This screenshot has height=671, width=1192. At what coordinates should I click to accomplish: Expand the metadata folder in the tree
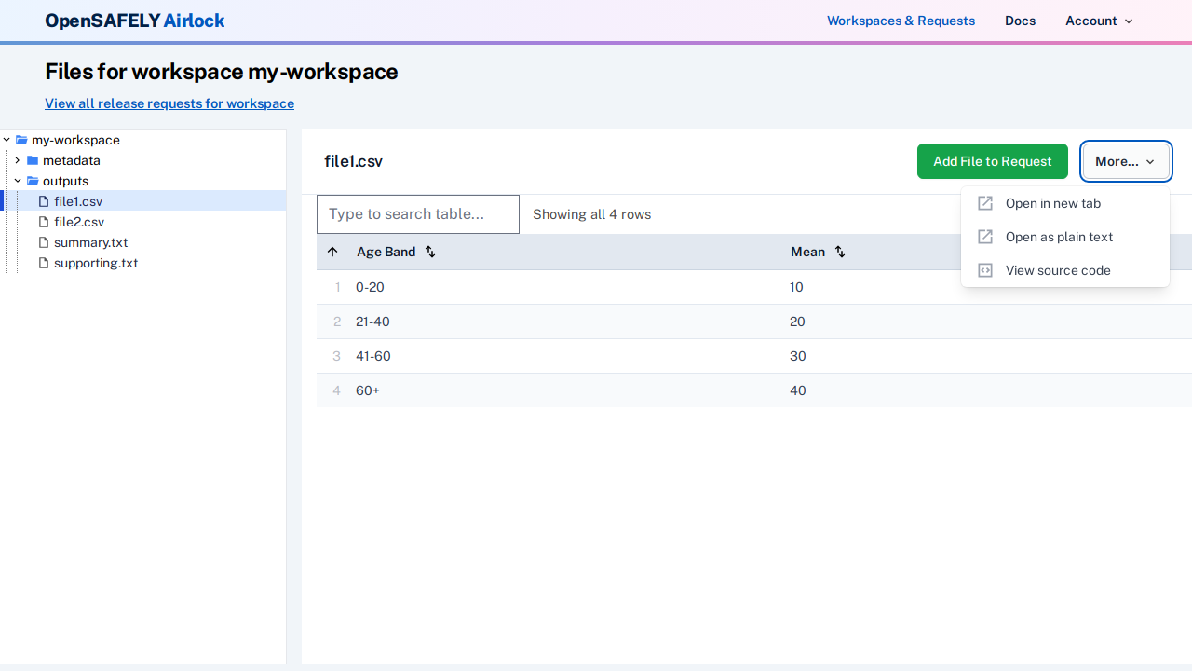pos(17,160)
